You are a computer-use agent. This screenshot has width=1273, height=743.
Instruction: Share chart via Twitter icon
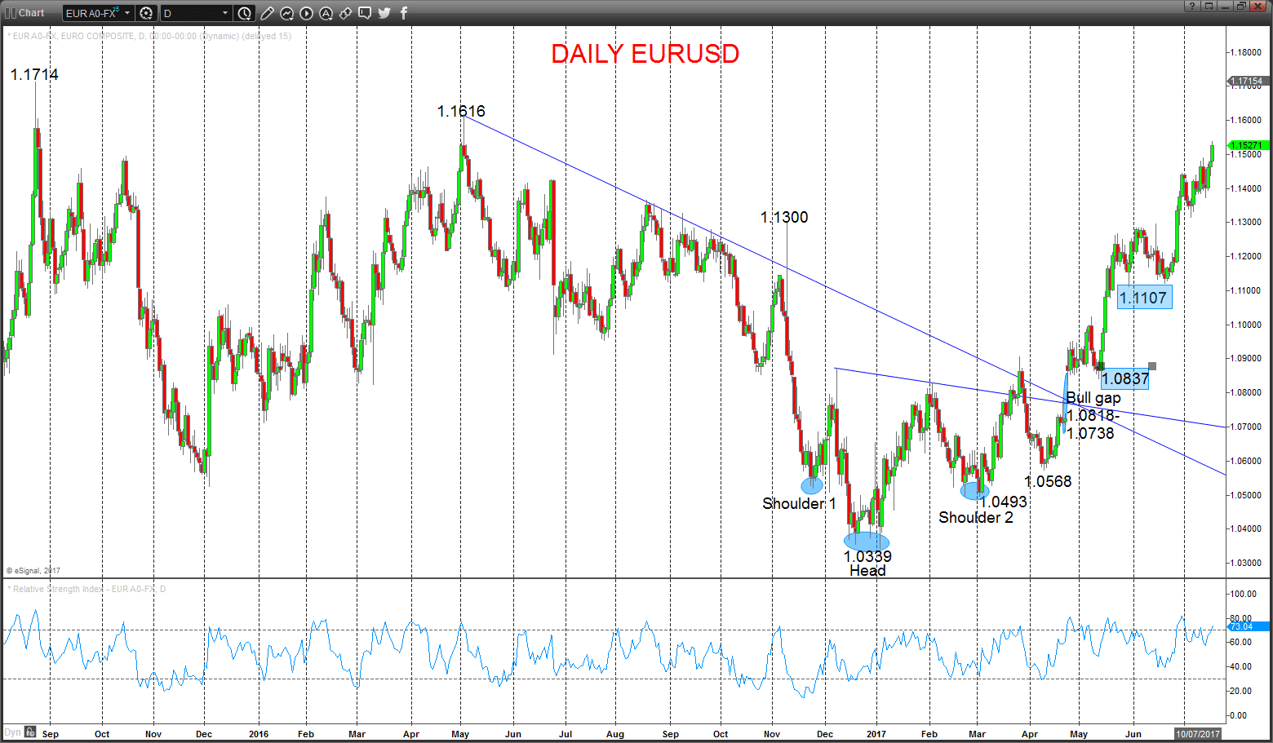384,13
